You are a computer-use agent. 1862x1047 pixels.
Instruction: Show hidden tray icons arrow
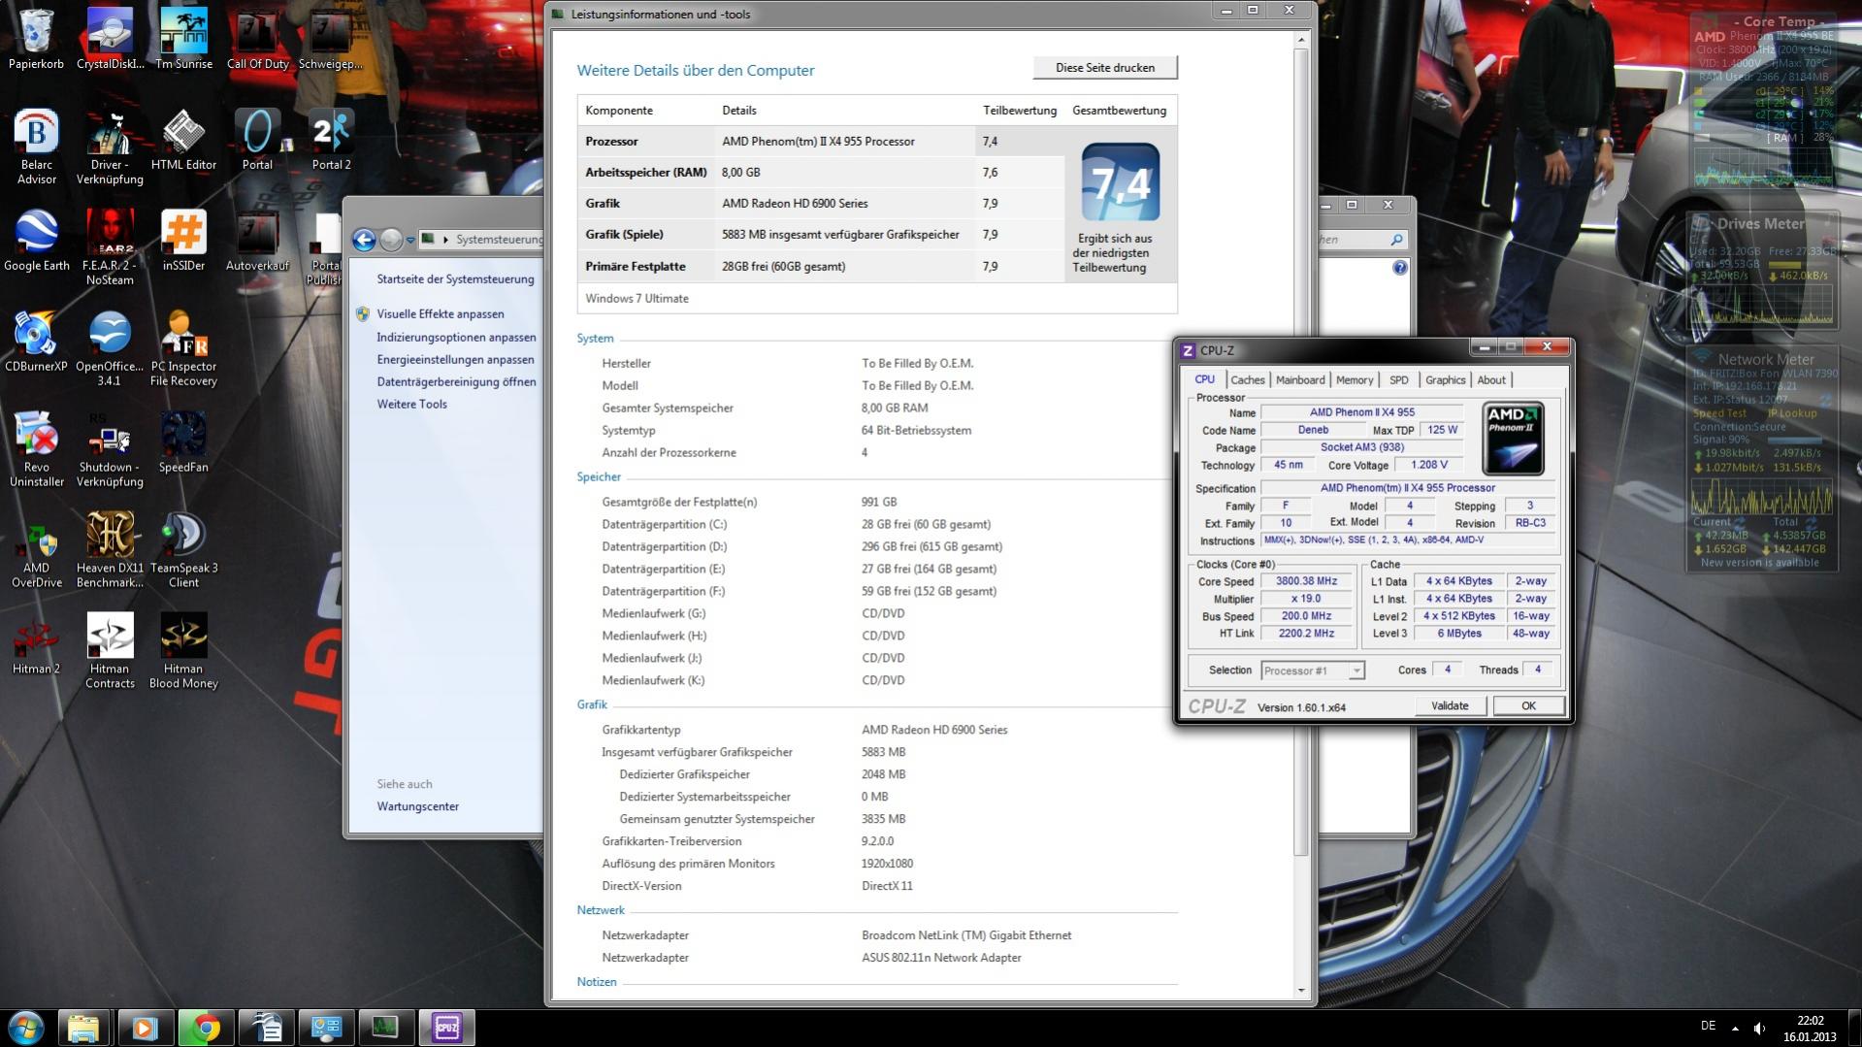1735,1028
